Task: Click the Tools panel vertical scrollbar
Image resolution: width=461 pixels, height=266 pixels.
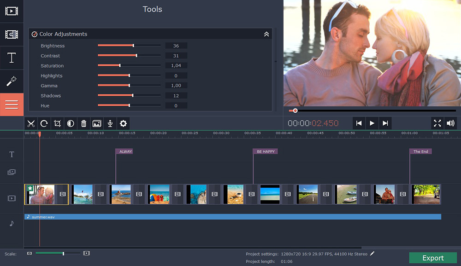Action: (276, 61)
